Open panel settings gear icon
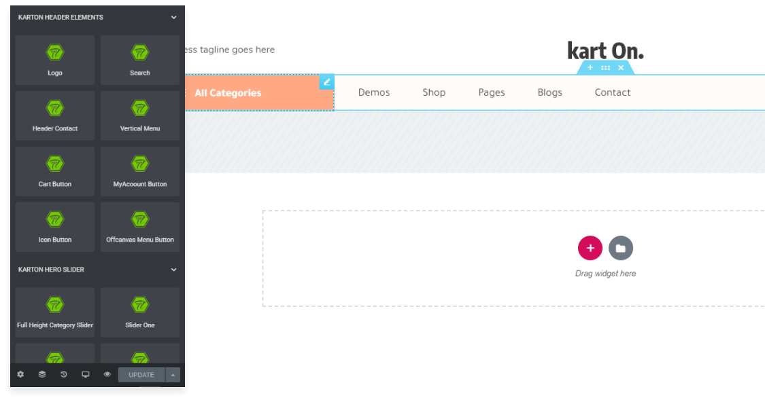The height and width of the screenshot is (402, 765). coord(20,374)
